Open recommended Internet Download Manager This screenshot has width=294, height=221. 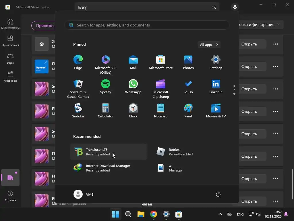pos(109,168)
